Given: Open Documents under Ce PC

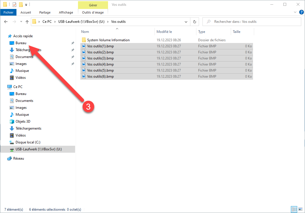Looking at the screenshot, I should pyautogui.click(x=24, y=101).
